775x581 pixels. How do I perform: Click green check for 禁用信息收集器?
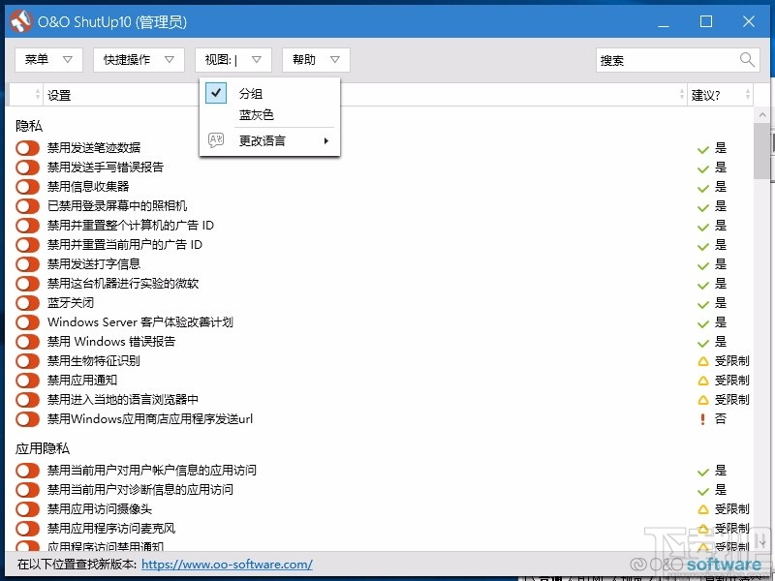click(703, 188)
